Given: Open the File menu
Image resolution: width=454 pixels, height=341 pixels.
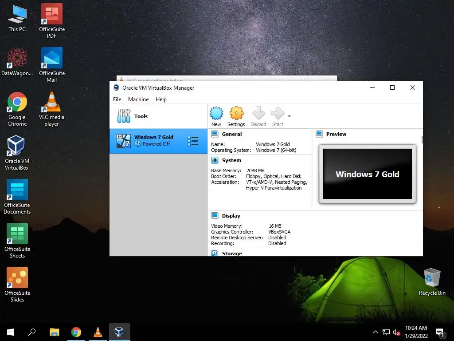Looking at the screenshot, I should 117,99.
